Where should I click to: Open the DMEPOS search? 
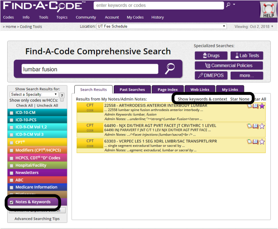tap(211, 76)
